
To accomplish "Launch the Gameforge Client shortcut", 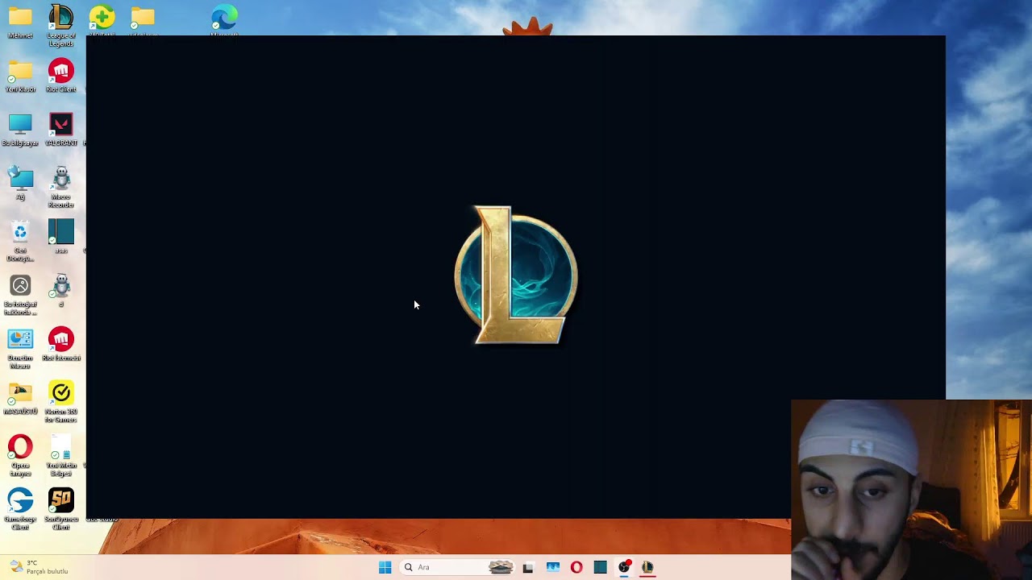I will pyautogui.click(x=20, y=510).
